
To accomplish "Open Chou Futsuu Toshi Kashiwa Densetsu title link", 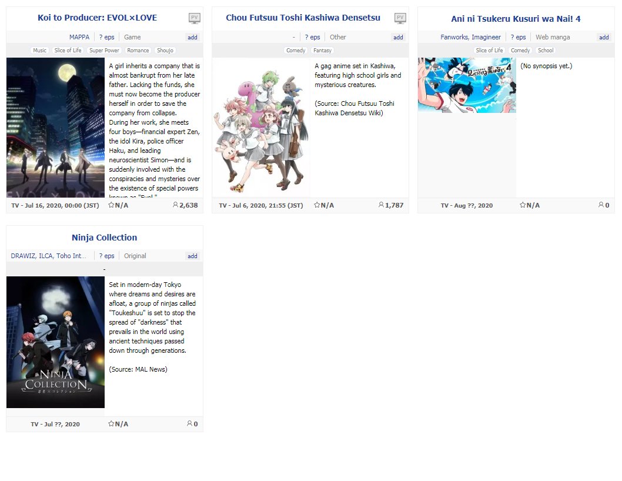I will (x=303, y=18).
